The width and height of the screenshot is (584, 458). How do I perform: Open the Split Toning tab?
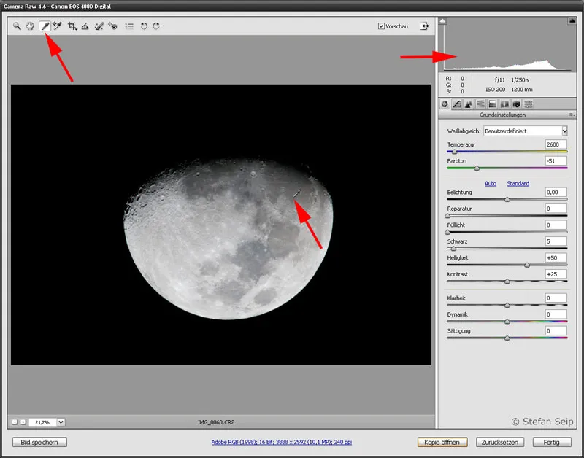pos(492,104)
